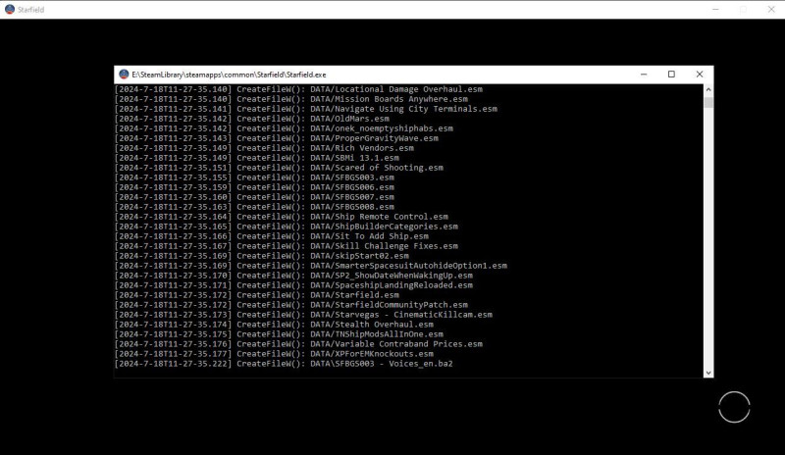Image resolution: width=785 pixels, height=455 pixels.
Task: Click the 'DATA/OldMars.esm' line
Action: click(252, 119)
